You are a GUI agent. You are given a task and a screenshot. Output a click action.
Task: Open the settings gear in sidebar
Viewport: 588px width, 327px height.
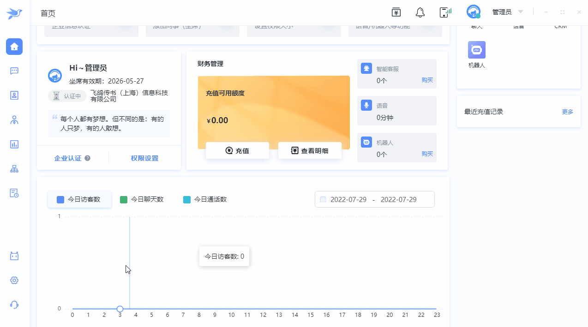coord(14,280)
